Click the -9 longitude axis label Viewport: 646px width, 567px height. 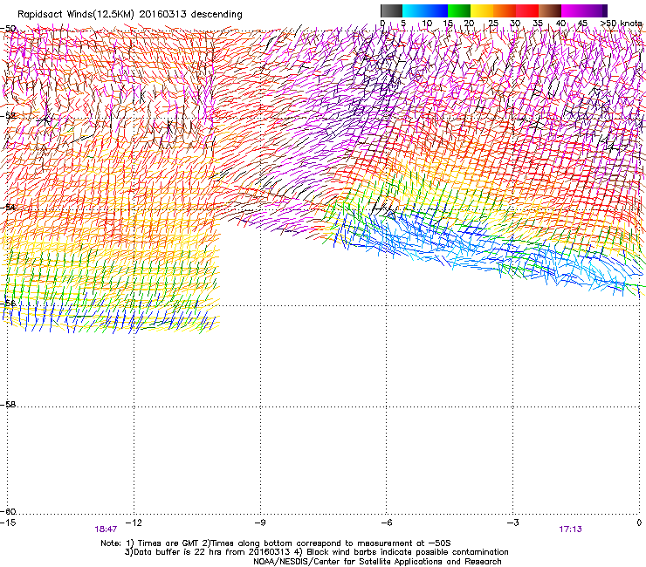260,523
